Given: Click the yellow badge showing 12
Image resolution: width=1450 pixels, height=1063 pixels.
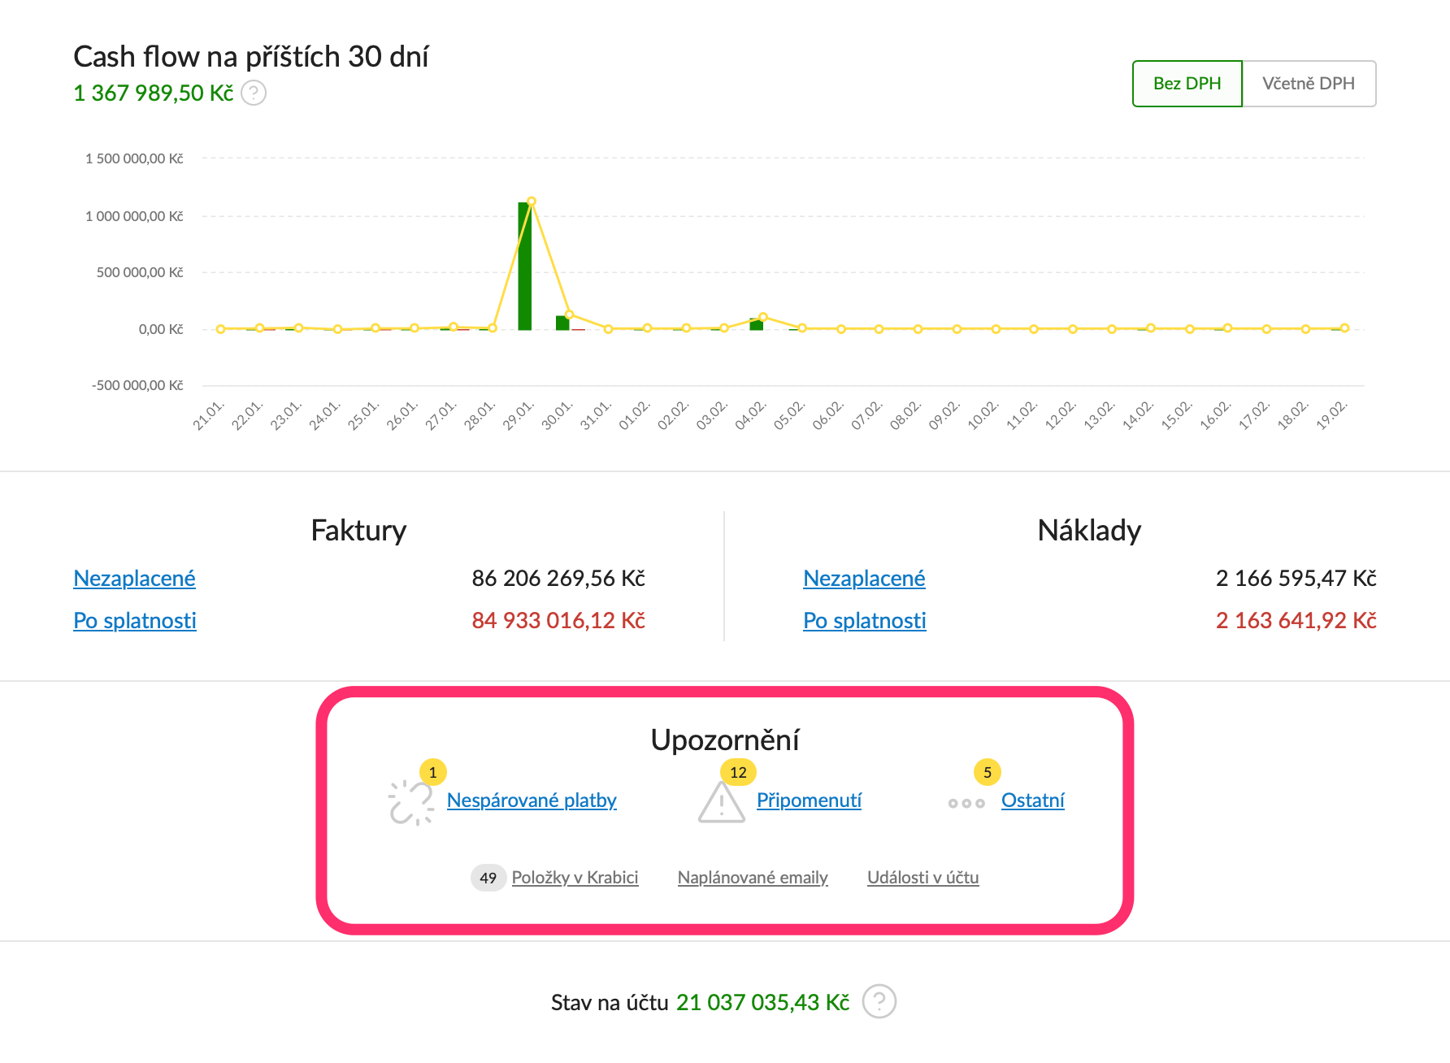Looking at the screenshot, I should [x=738, y=772].
